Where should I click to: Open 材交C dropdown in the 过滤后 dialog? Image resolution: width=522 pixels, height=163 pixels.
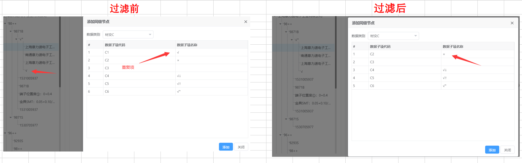393,36
